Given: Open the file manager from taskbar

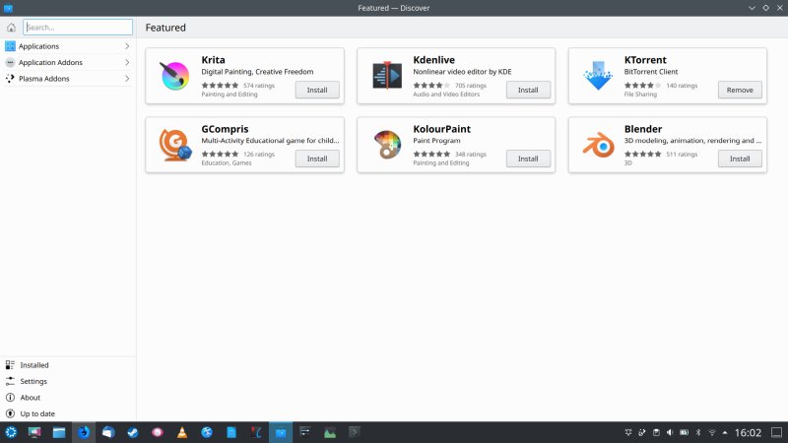Looking at the screenshot, I should [x=59, y=432].
